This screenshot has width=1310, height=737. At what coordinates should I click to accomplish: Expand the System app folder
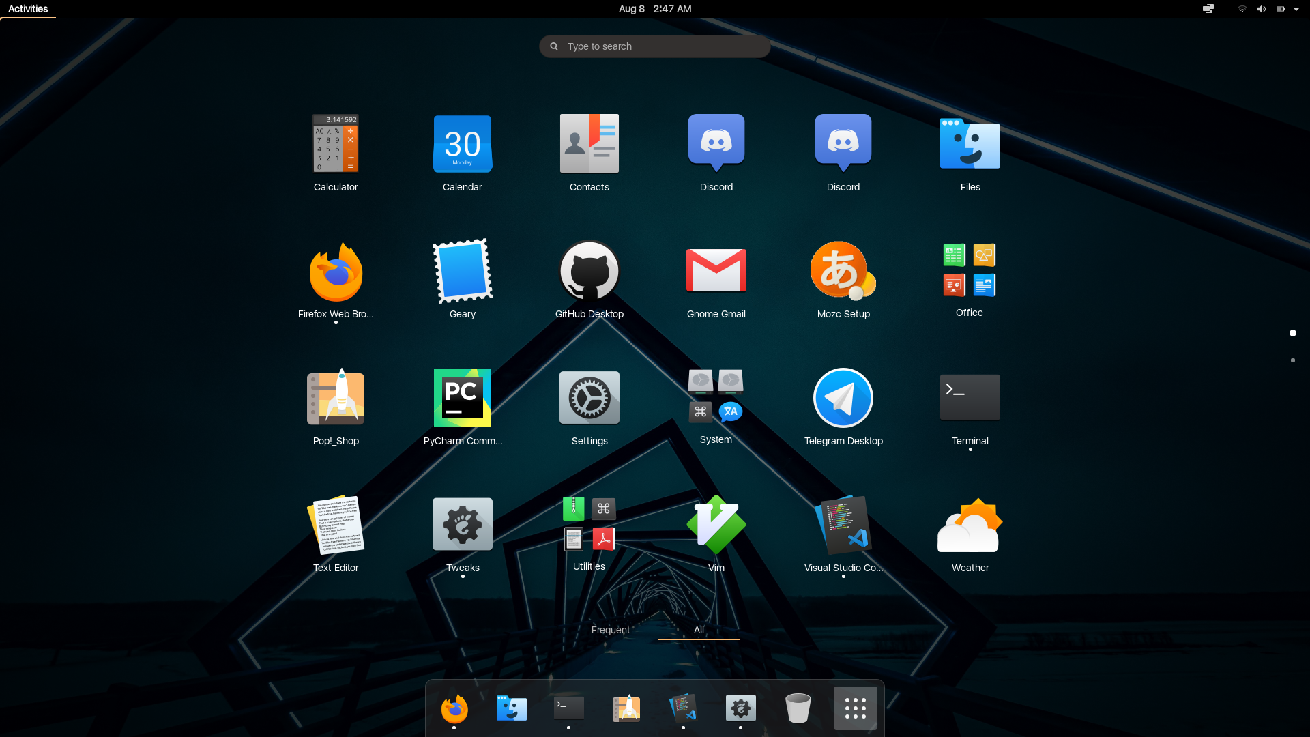[x=715, y=398]
